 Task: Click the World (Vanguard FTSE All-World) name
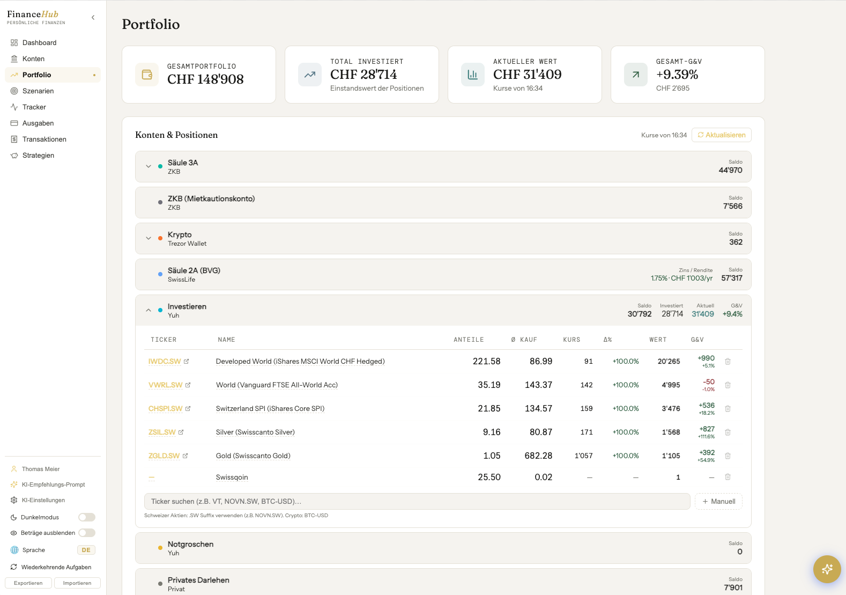tap(277, 385)
